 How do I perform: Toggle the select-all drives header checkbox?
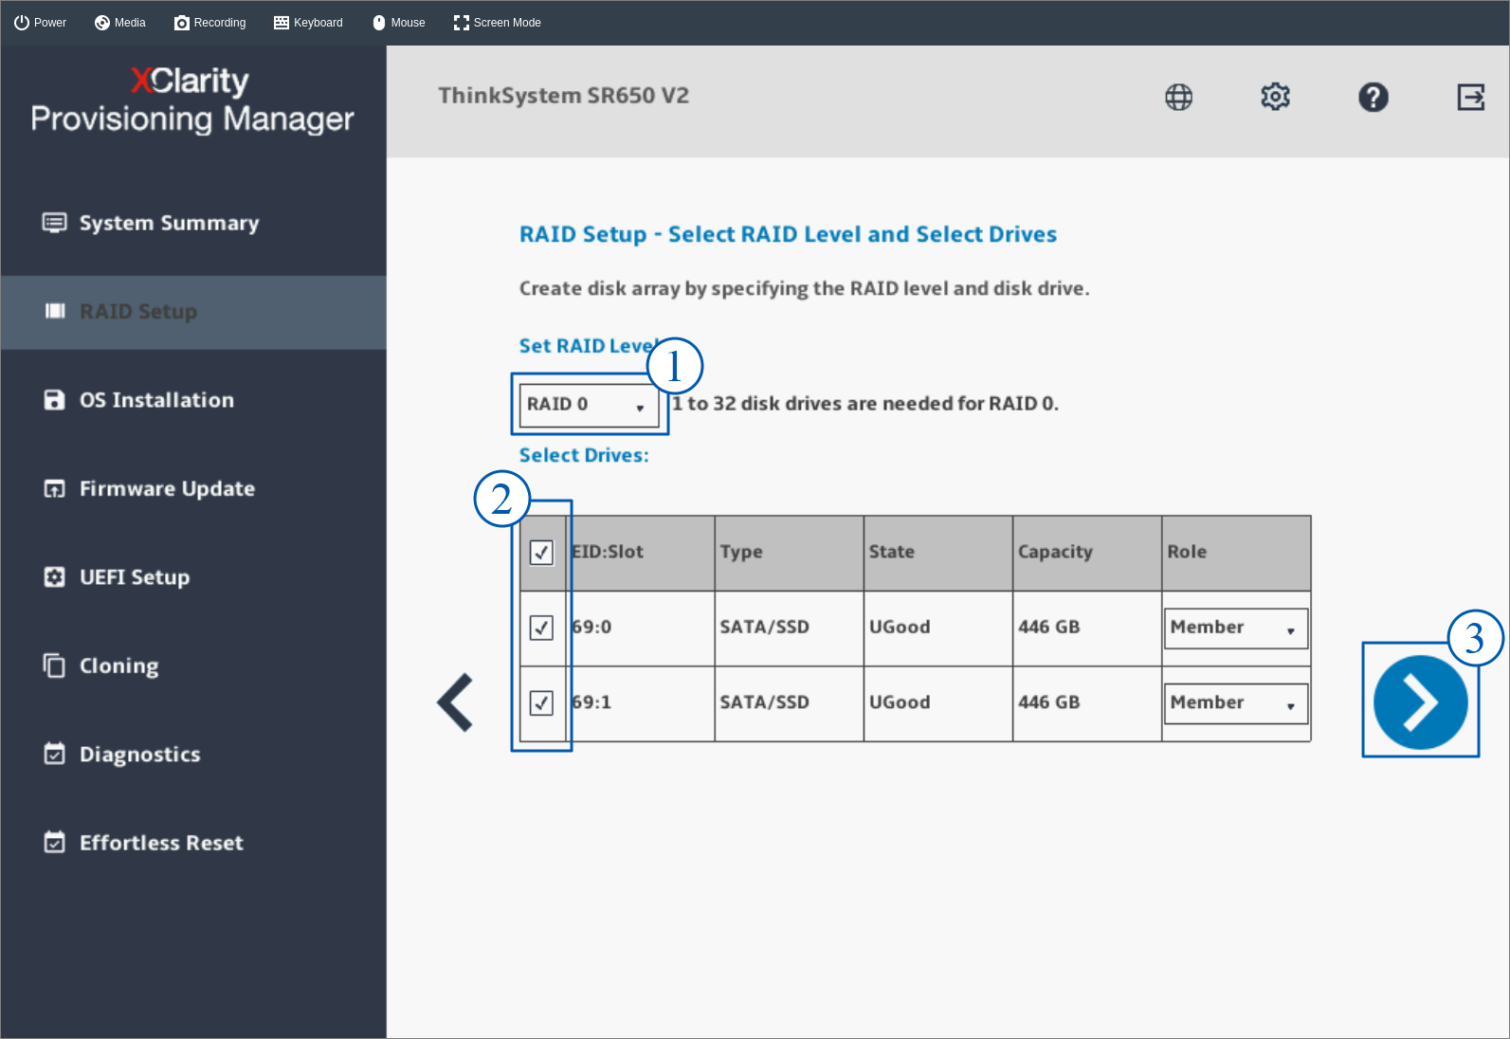tap(541, 552)
